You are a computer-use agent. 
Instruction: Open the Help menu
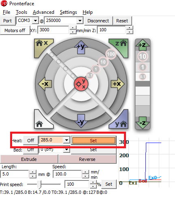click(87, 12)
